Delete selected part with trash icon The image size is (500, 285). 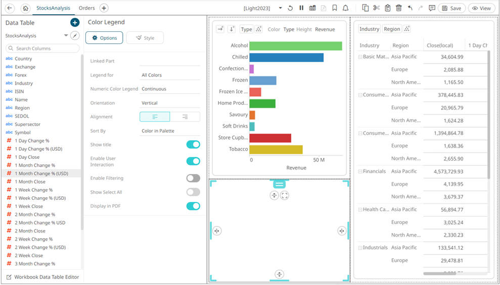(398, 8)
